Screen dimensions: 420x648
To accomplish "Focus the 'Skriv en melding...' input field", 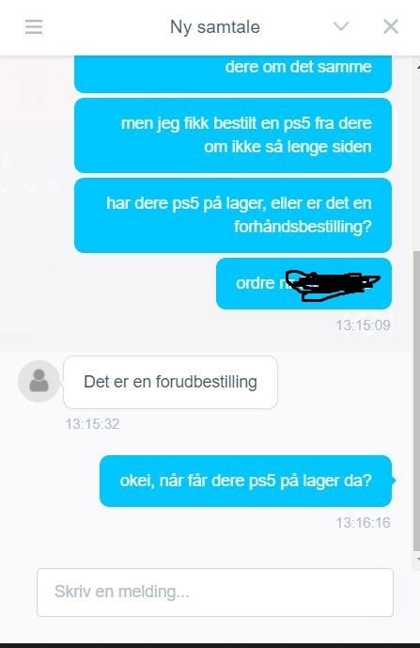I will pyautogui.click(x=215, y=593).
